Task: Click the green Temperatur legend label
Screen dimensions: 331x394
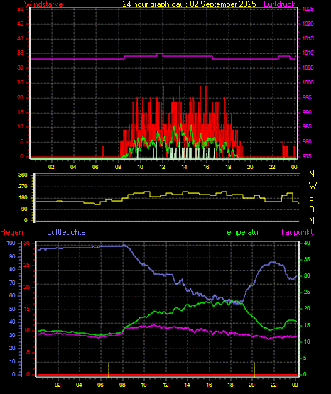Action: [x=242, y=232]
